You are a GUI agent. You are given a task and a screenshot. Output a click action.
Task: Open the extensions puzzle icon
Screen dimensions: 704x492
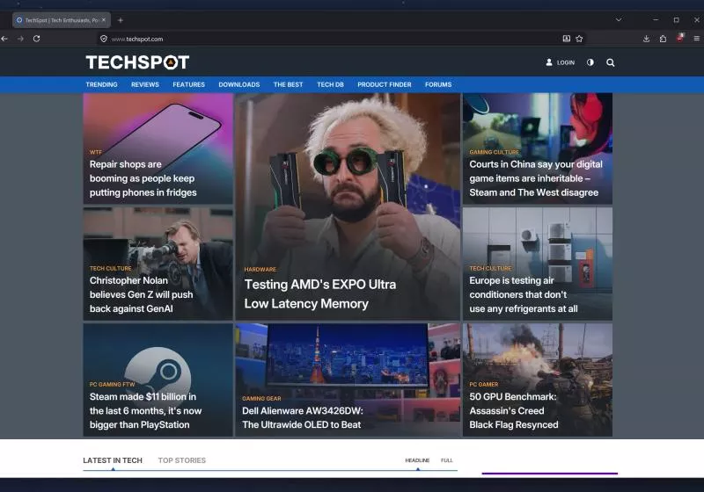point(664,39)
